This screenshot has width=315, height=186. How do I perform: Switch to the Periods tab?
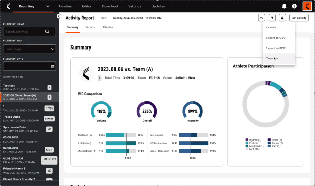(x=90, y=27)
